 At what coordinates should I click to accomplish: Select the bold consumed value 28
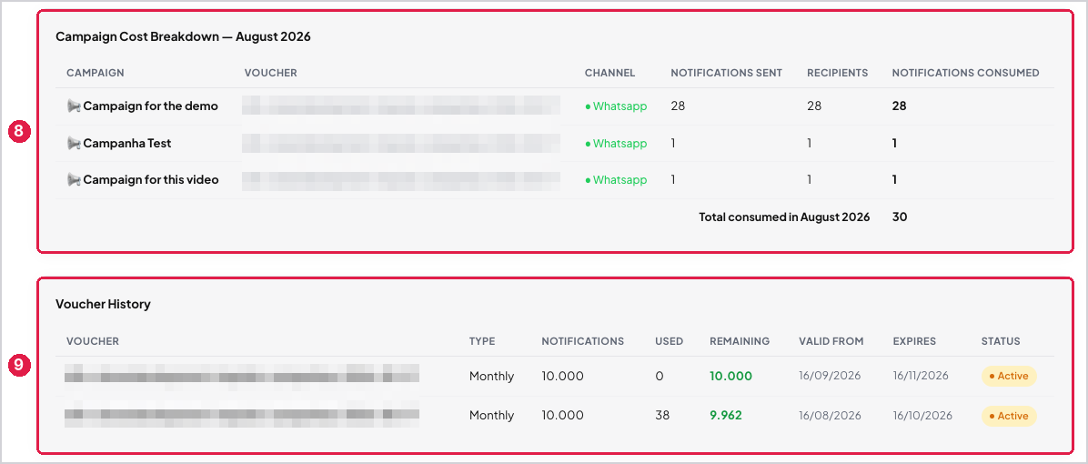pos(900,106)
